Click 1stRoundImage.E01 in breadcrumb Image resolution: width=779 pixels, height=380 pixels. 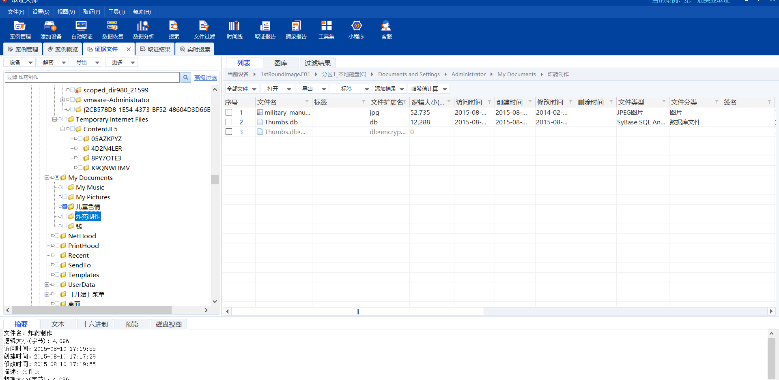[285, 74]
